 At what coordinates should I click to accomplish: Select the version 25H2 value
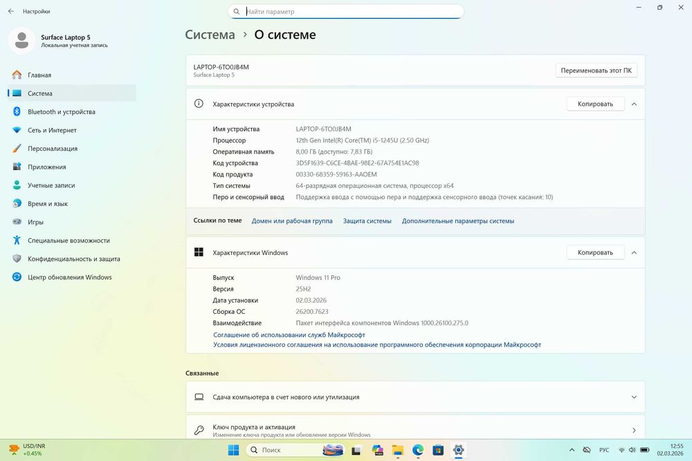tap(303, 289)
